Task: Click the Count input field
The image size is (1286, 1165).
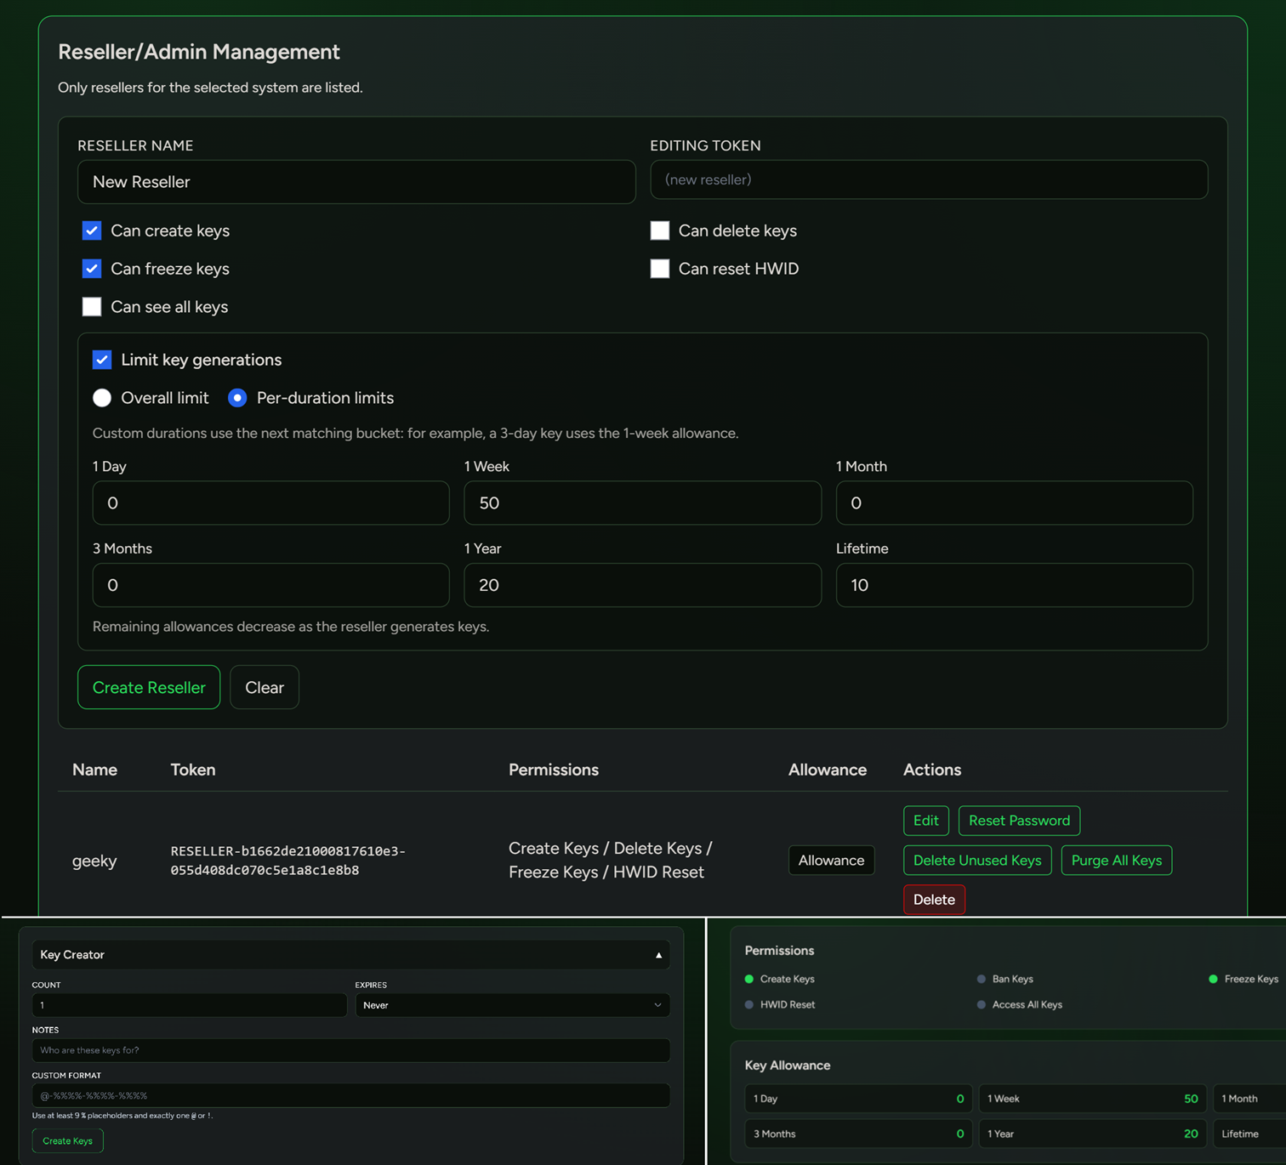Action: click(189, 1005)
